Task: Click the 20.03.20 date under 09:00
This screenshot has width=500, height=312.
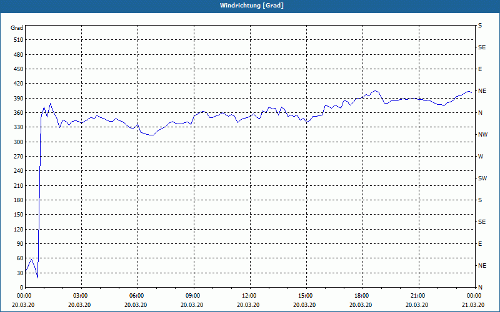Action: (192, 305)
